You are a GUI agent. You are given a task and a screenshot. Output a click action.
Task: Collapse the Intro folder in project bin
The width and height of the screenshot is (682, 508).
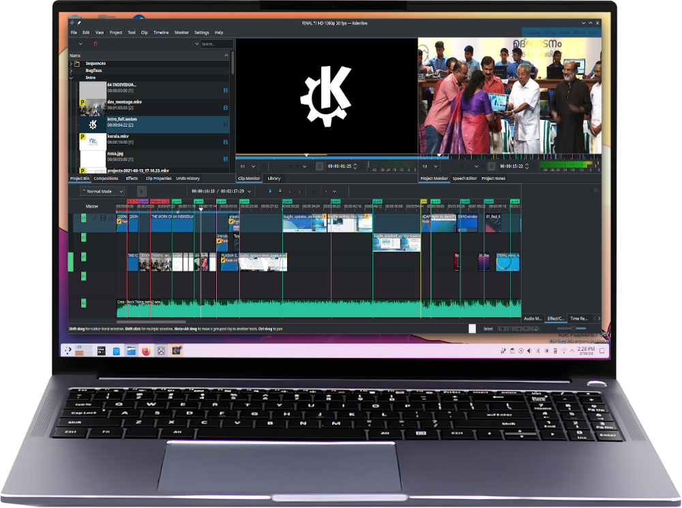pos(72,78)
